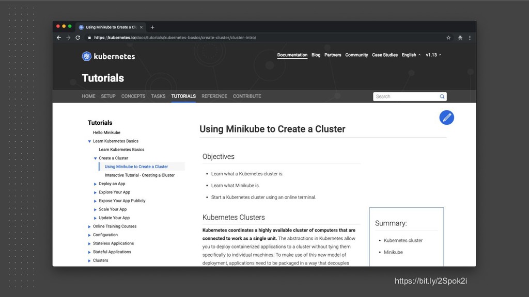Viewport: 529px width, 297px height.
Task: Expand the Explore Your App arrow
Action: pyautogui.click(x=95, y=193)
